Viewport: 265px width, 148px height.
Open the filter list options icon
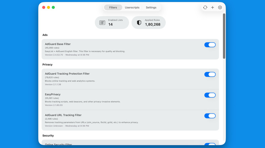pyautogui.click(x=220, y=7)
